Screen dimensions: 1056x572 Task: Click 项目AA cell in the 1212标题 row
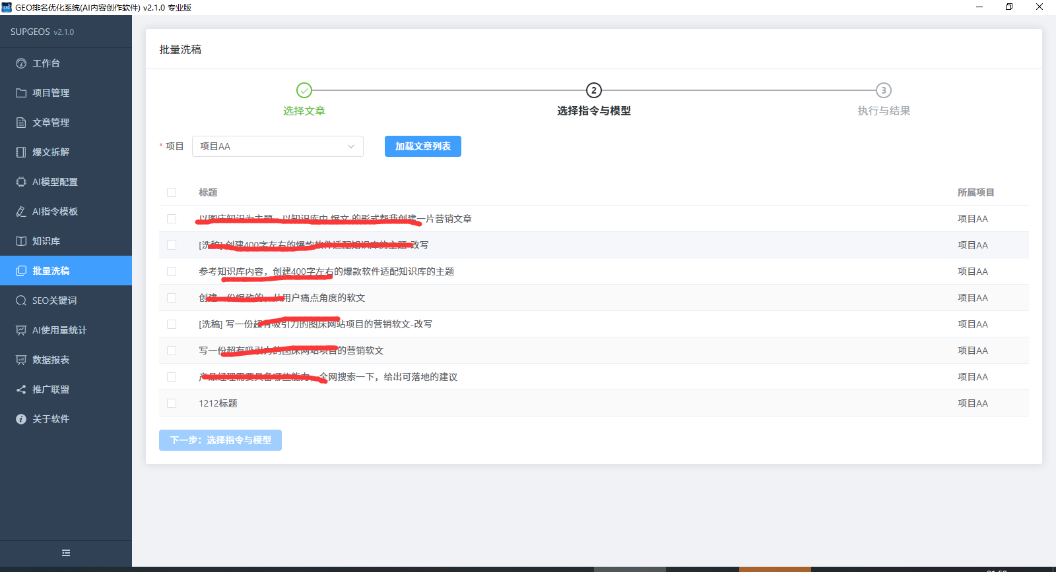pos(973,403)
